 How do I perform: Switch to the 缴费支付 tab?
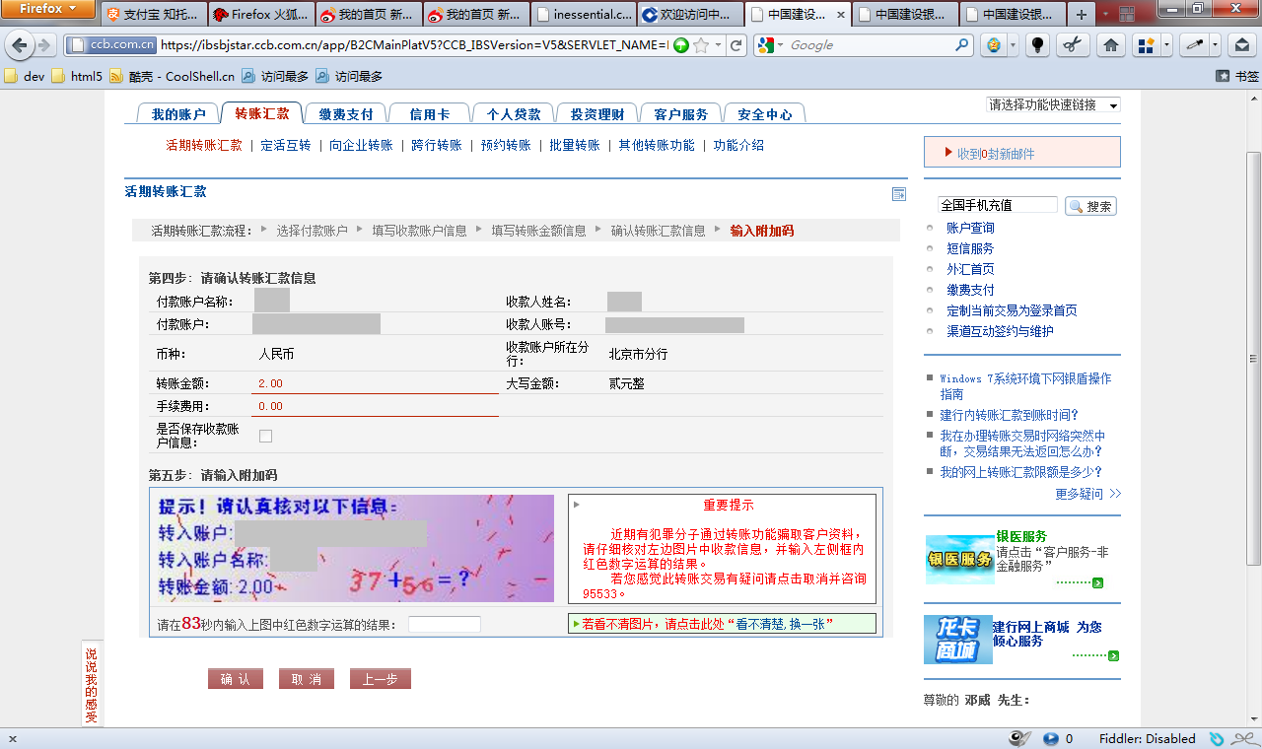coord(346,114)
